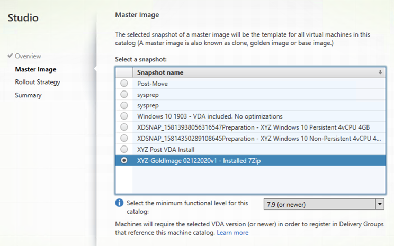Click the Overview checkmark icon

coord(10,56)
